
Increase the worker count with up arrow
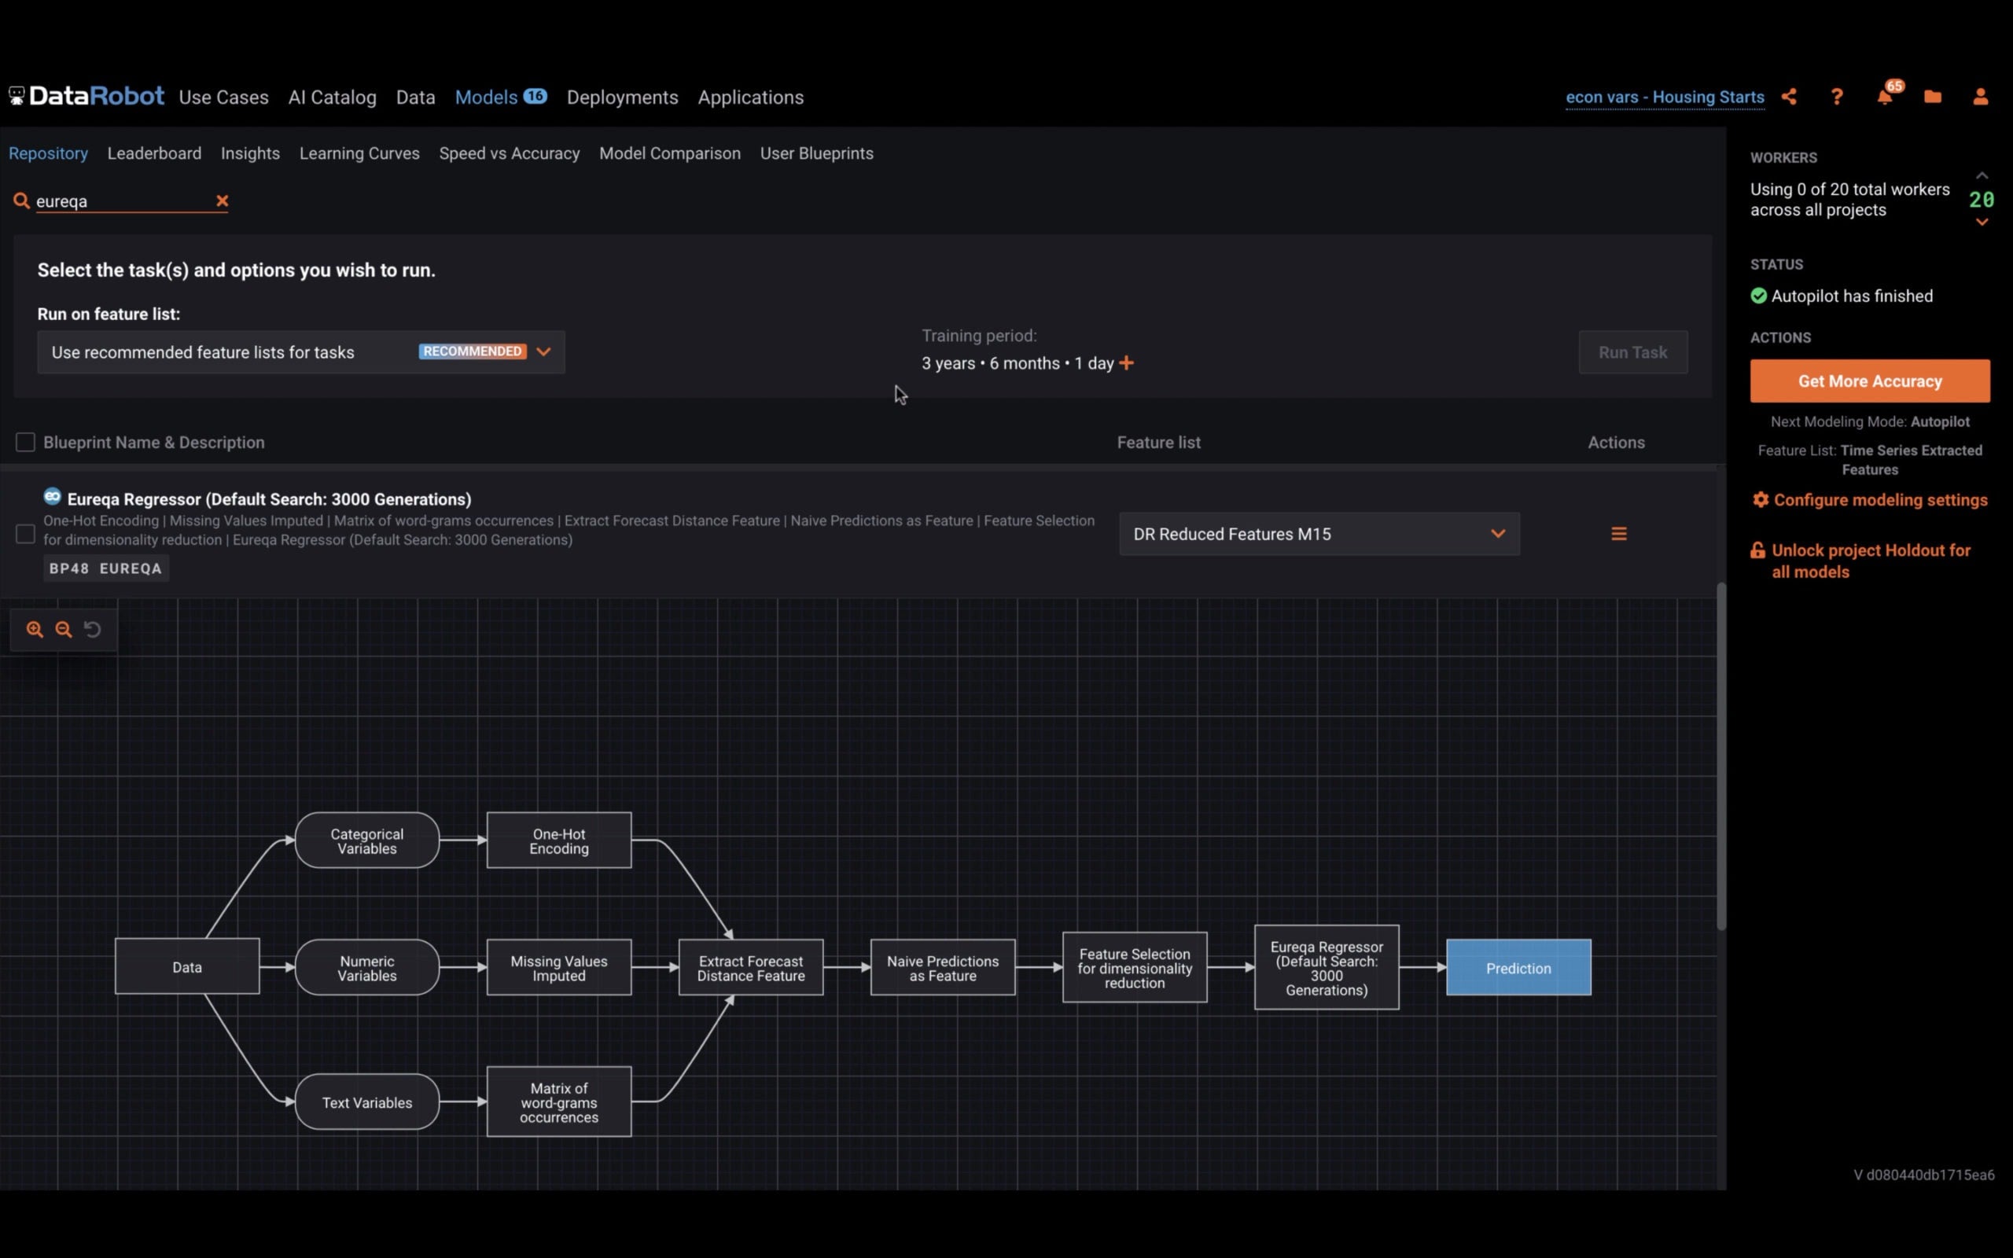(x=1982, y=175)
